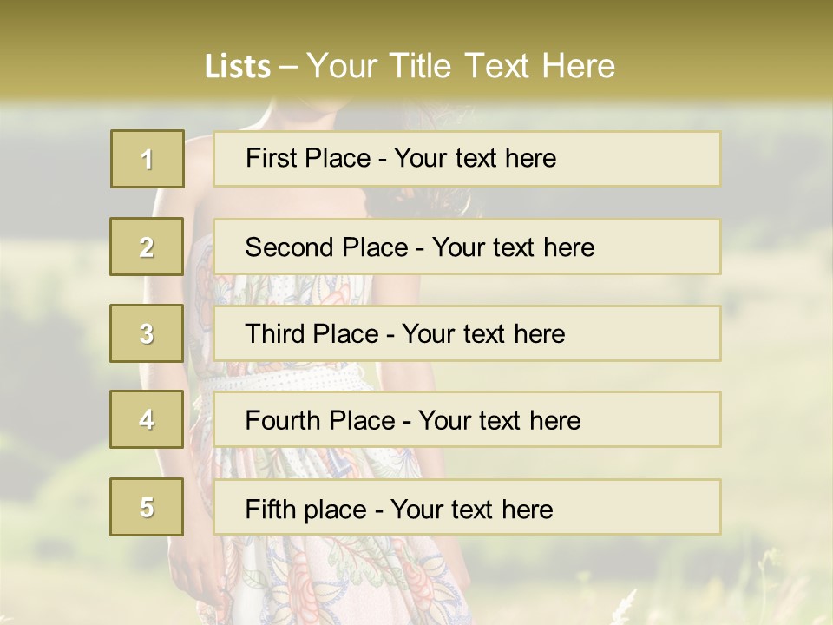Click the words 'Fifth place' in list
This screenshot has width=833, height=625.
[306, 510]
